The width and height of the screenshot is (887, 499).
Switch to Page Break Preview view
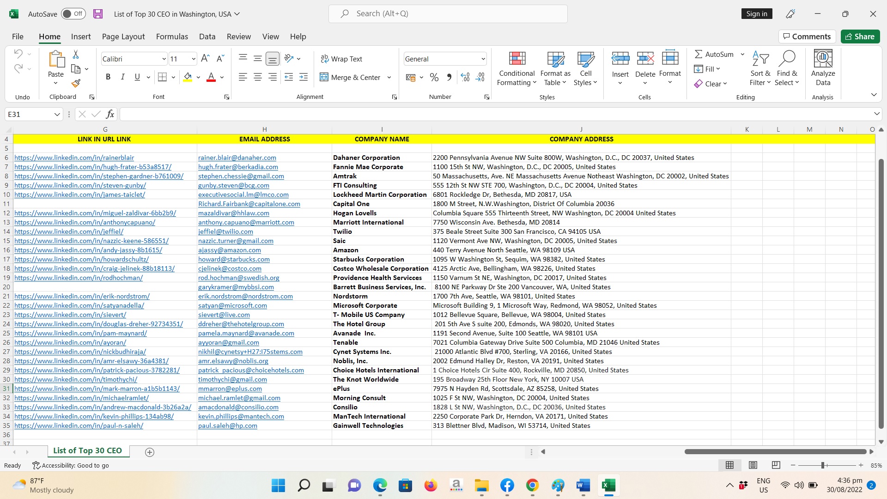click(776, 465)
